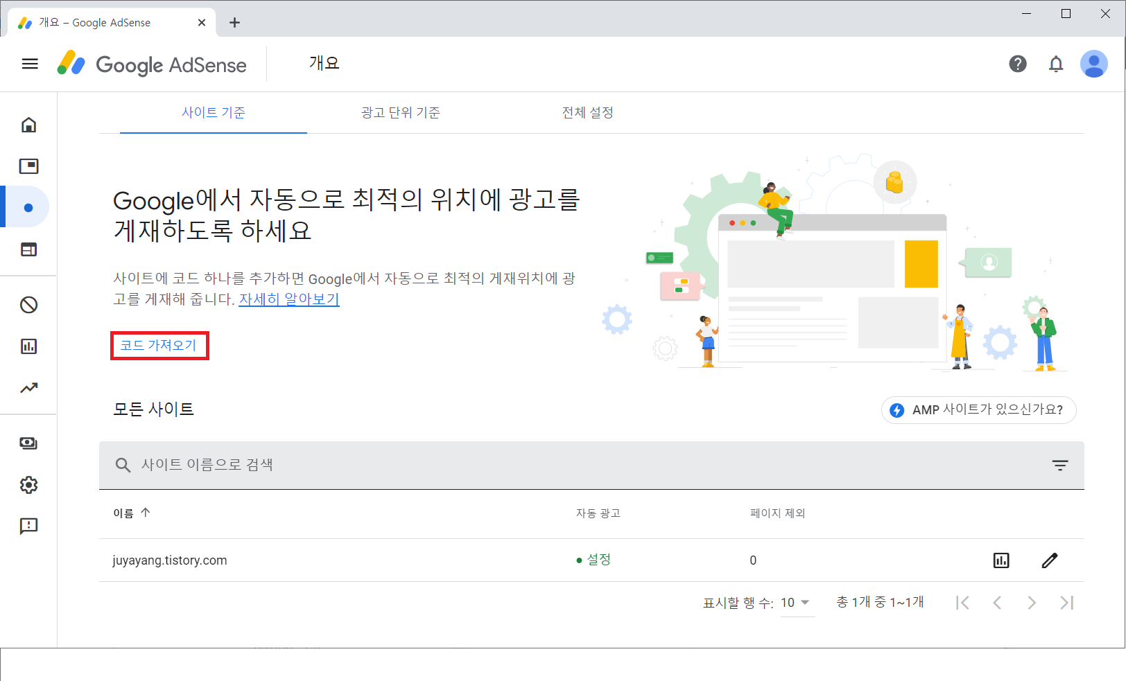
Task: Click the search magnifier icon
Action: 123,465
